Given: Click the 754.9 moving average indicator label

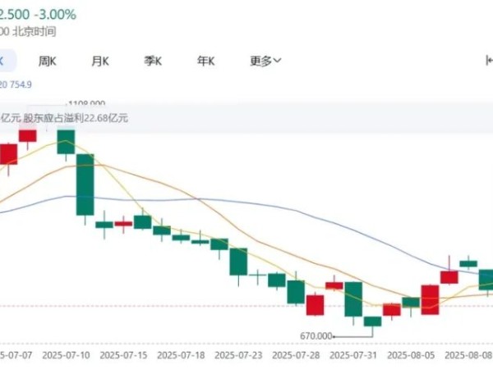Looking at the screenshot, I should point(21,84).
